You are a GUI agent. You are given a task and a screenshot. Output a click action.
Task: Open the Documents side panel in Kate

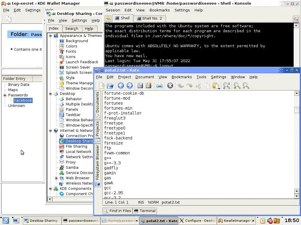point(98,105)
